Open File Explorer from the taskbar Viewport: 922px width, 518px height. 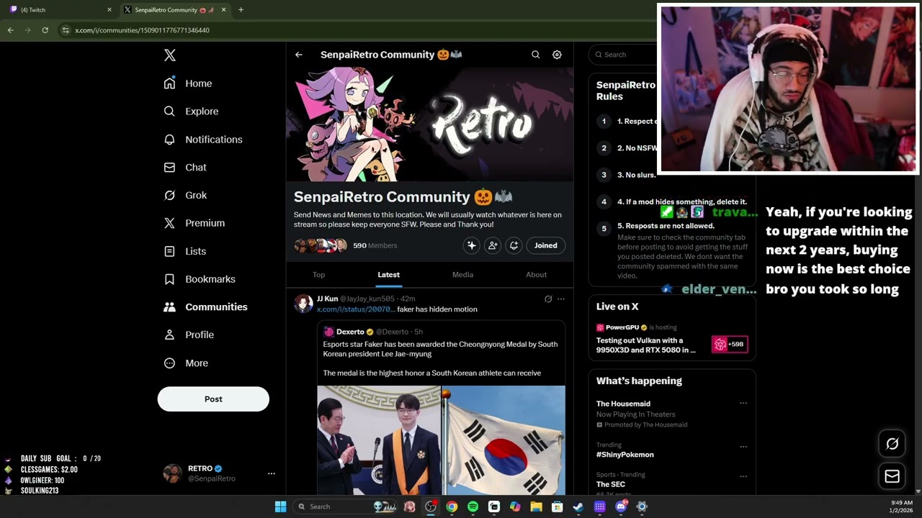pyautogui.click(x=536, y=506)
